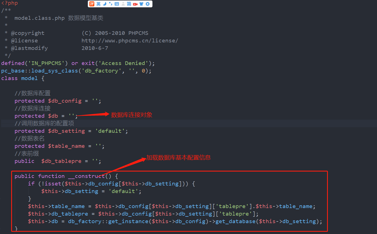Click load_sys_class method call
Viewport: 377px width, 234px height.
(x=54, y=71)
